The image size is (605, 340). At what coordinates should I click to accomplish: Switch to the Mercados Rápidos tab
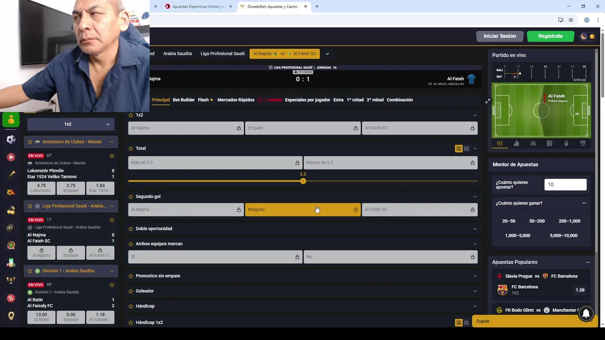(x=236, y=100)
